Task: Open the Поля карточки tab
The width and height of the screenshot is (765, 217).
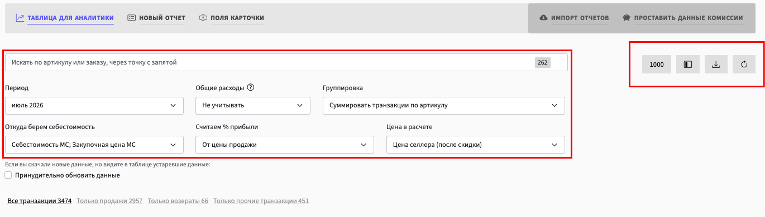Action: click(231, 18)
